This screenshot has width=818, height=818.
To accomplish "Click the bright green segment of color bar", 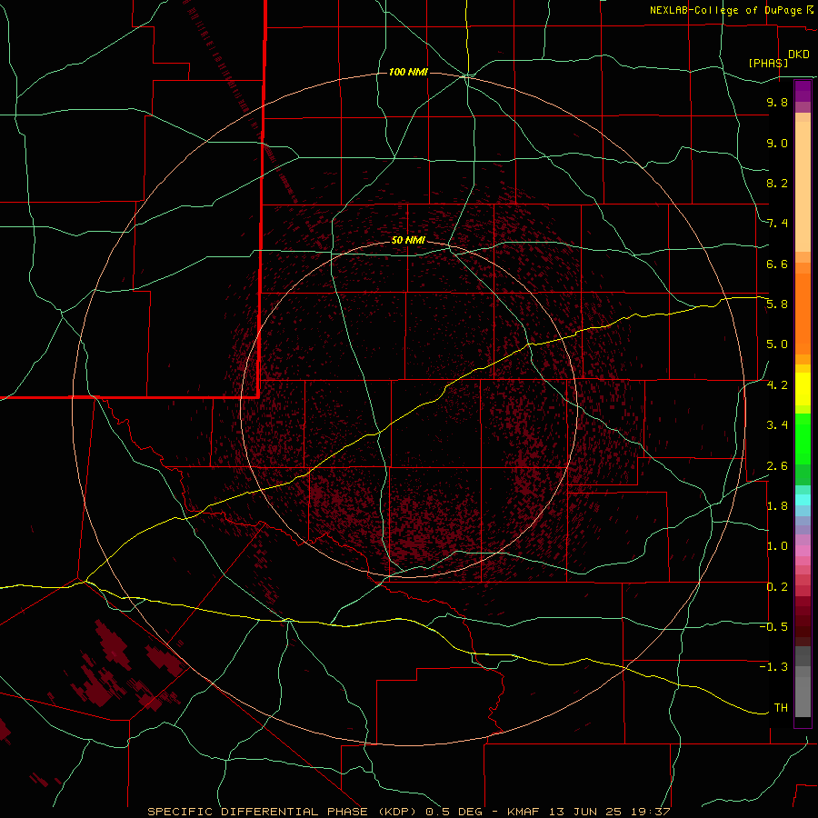I will click(803, 439).
